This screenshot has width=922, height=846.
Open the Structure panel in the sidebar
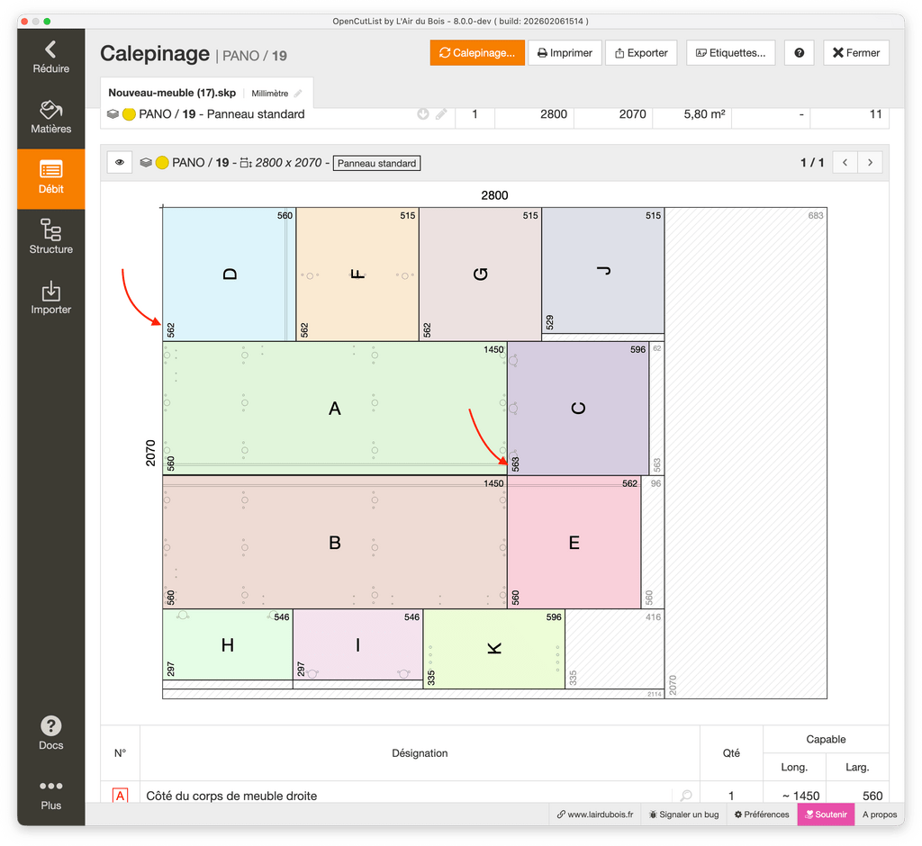pos(50,238)
